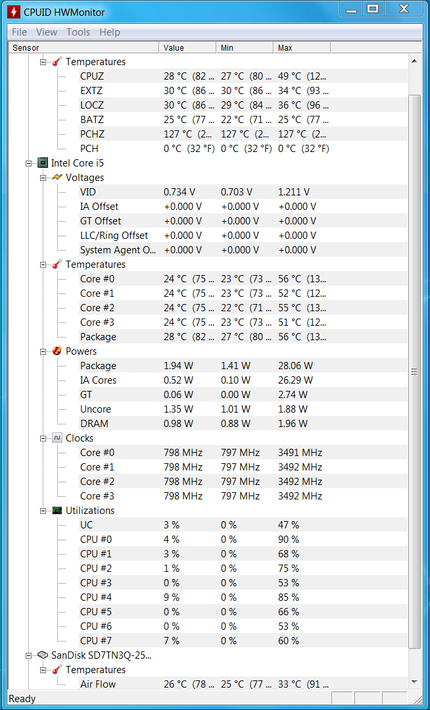Click the flame Powers icon

pos(57,351)
